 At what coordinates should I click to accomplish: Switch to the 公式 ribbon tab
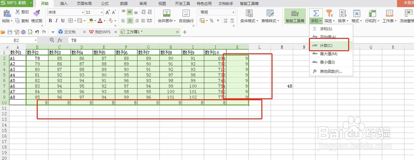tap(105, 4)
